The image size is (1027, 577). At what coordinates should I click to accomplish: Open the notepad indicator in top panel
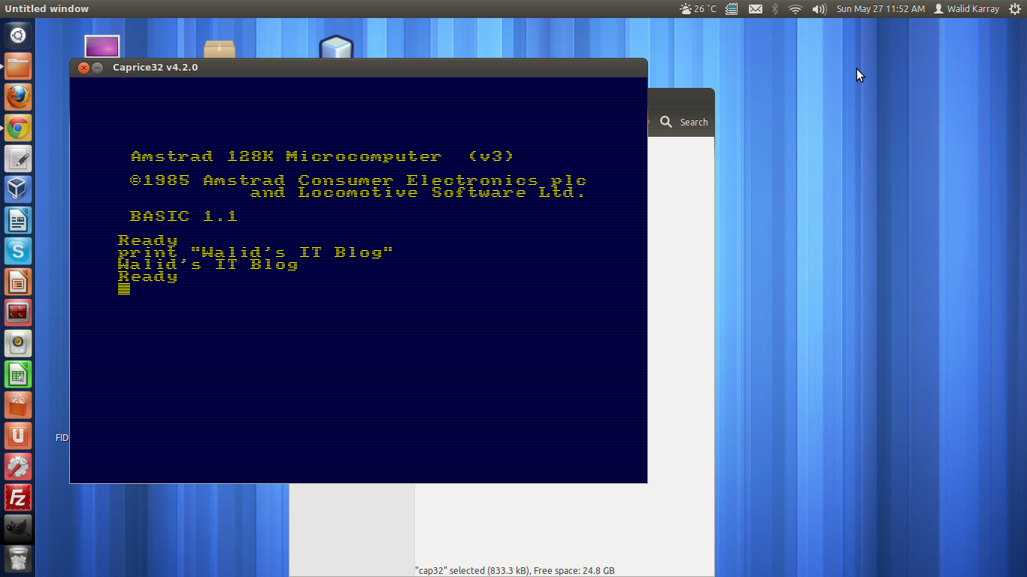coord(732,9)
